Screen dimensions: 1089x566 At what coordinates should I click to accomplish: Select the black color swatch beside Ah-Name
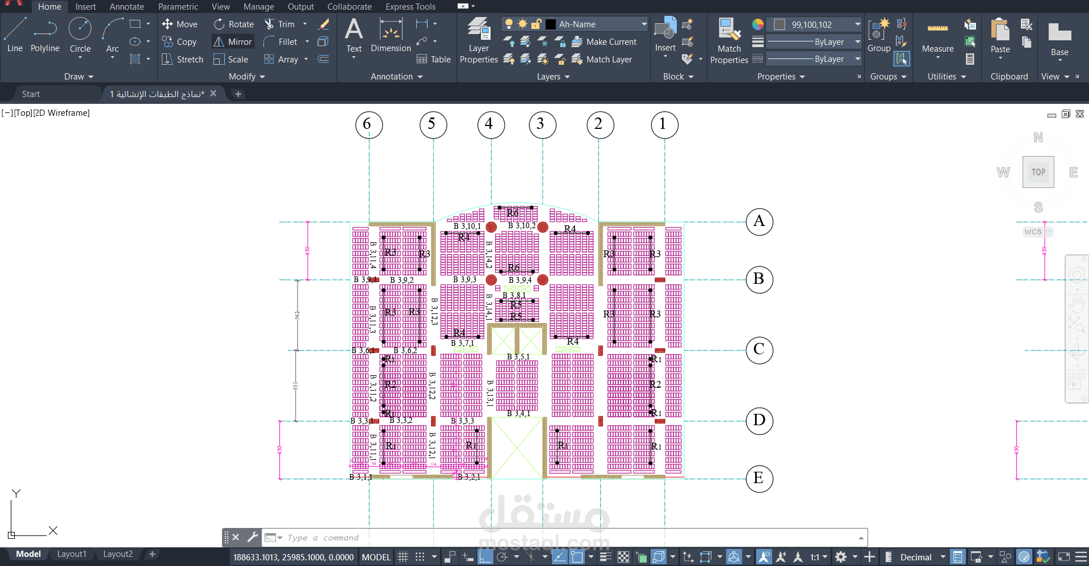550,23
